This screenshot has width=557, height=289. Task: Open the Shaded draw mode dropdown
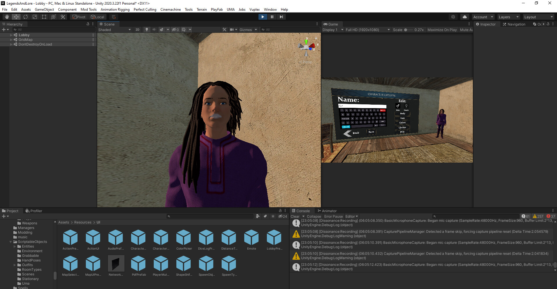tap(115, 30)
